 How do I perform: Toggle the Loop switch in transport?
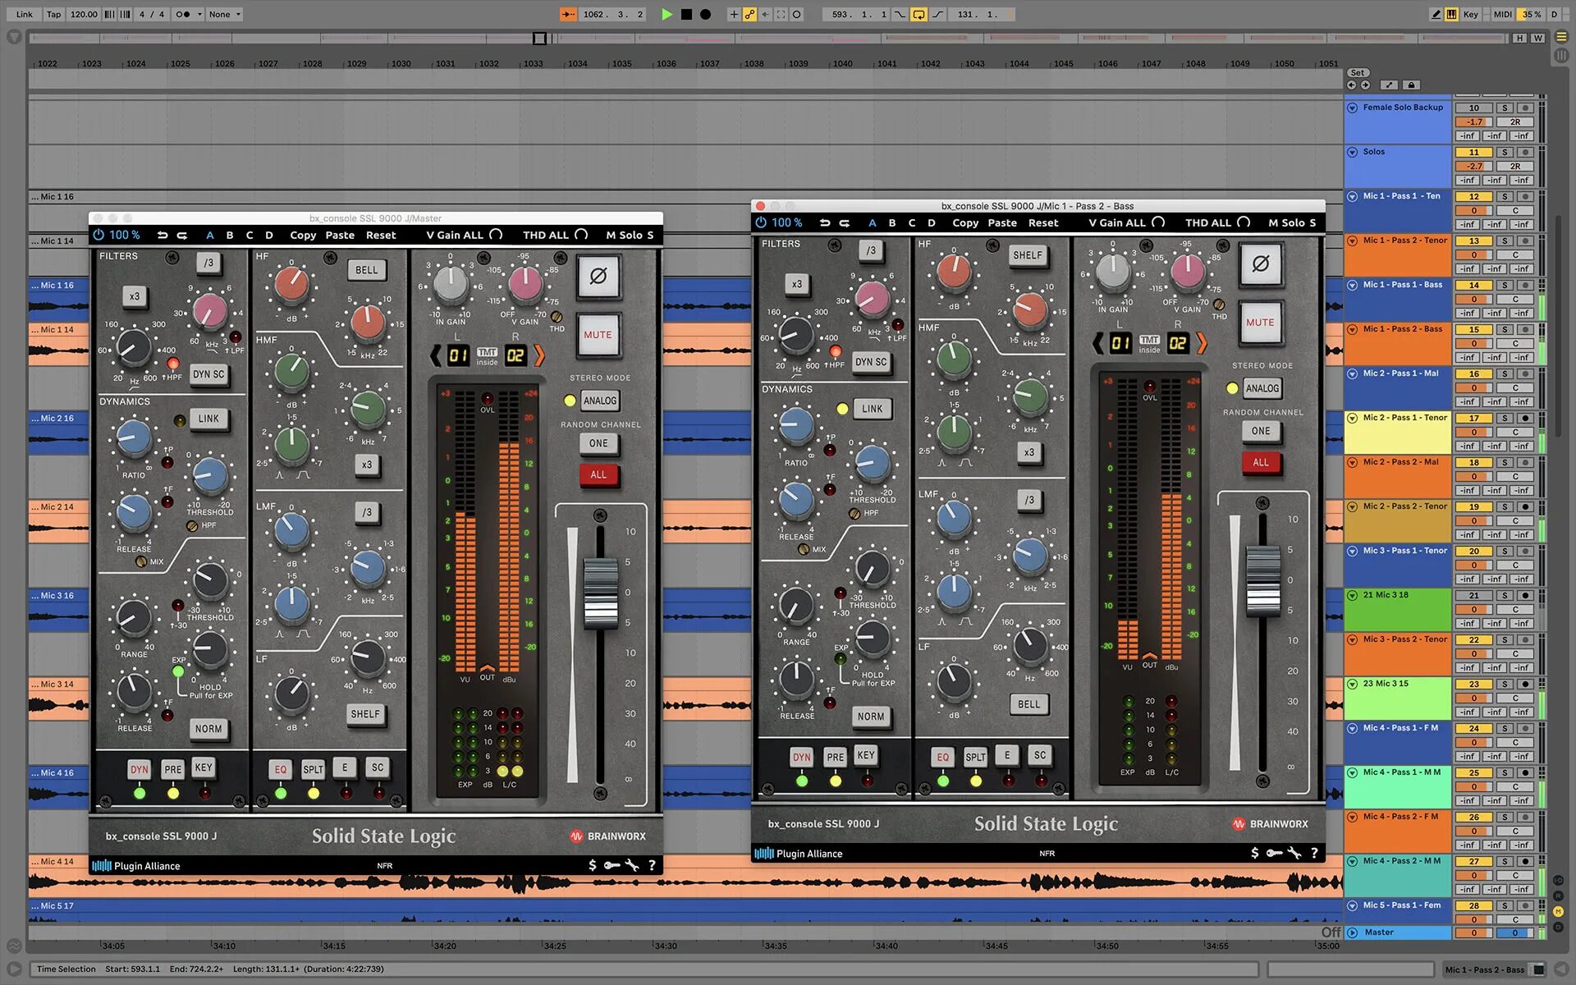tap(919, 14)
